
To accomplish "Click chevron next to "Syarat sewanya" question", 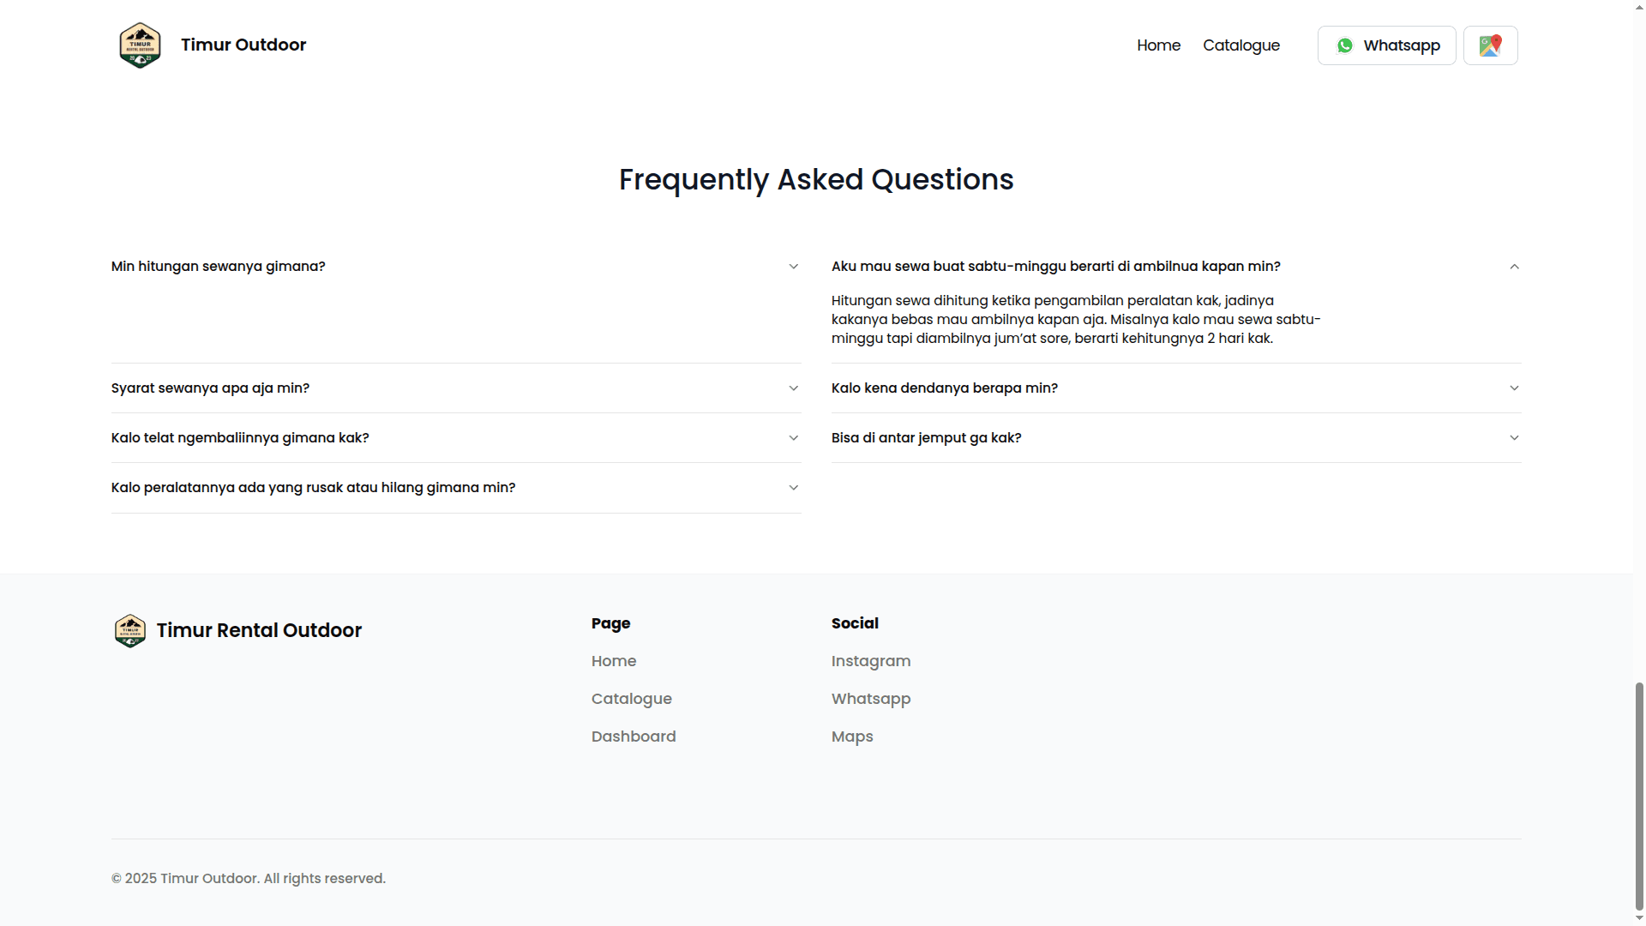I will [x=793, y=388].
